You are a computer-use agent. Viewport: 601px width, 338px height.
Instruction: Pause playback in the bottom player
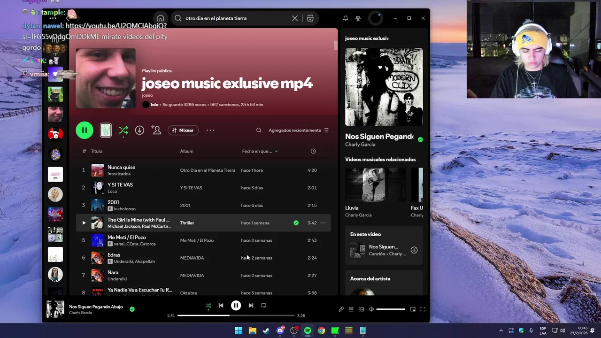pos(236,306)
